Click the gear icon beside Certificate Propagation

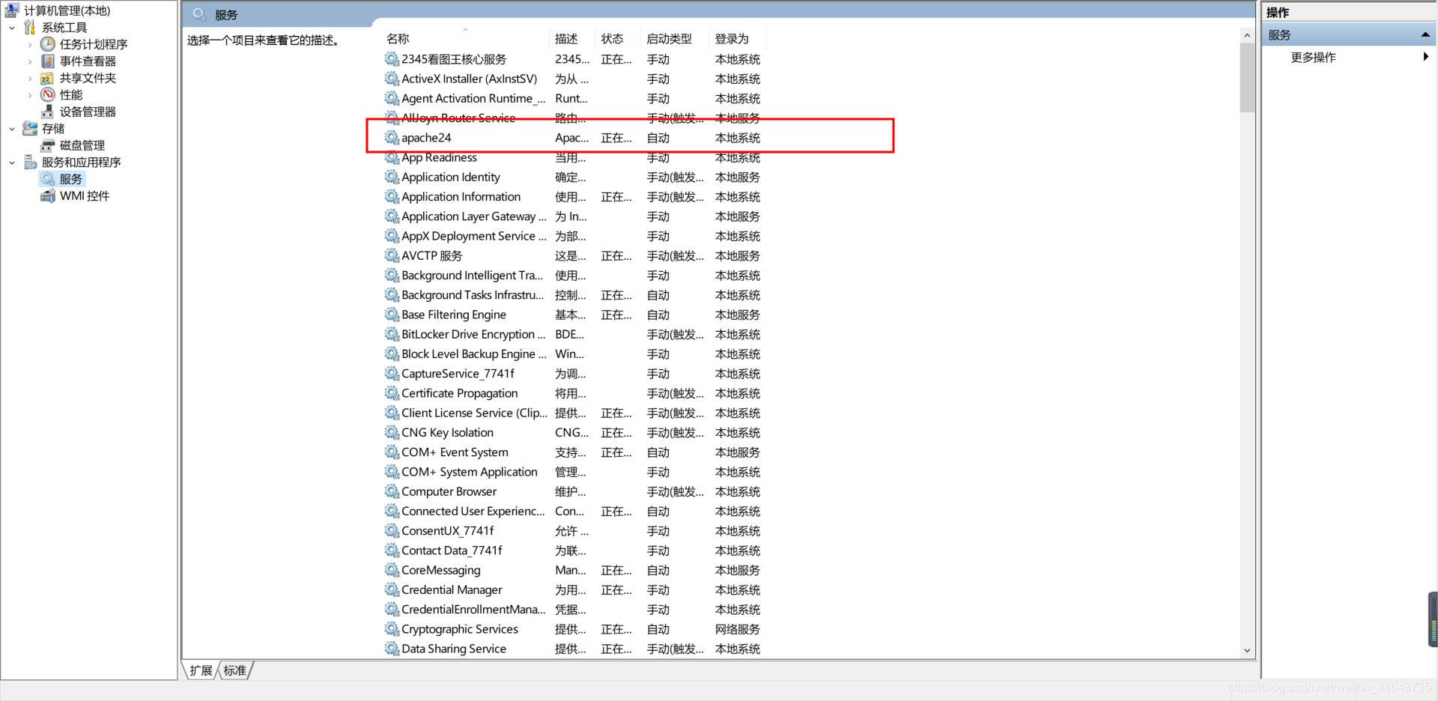coord(392,393)
